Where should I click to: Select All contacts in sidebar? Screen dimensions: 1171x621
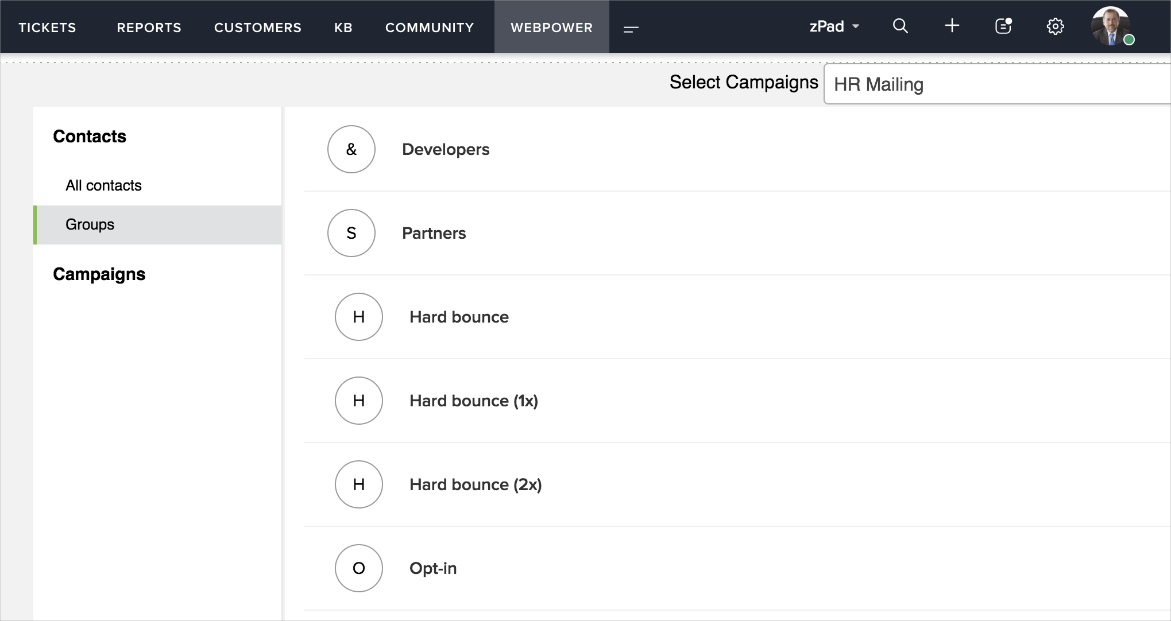(103, 185)
